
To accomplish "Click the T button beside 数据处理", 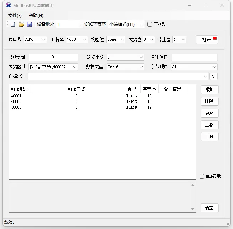I will click(213, 76).
